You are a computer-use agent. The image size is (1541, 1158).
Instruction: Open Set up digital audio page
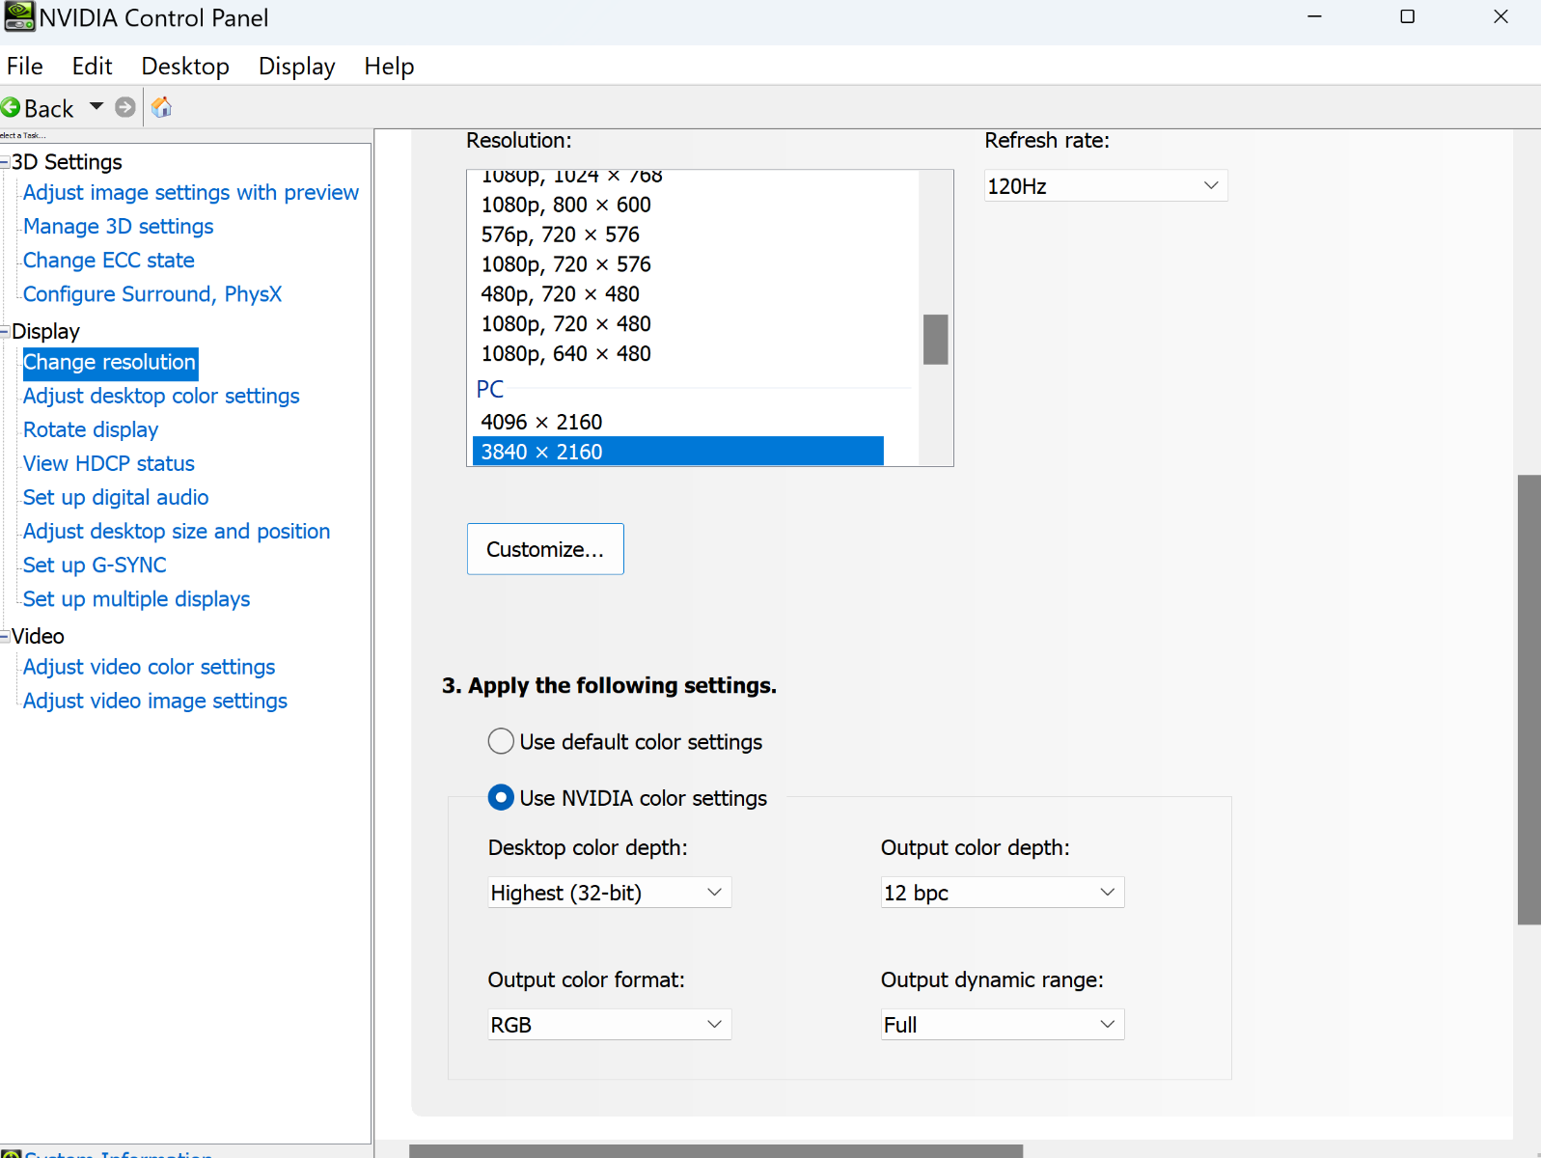tap(116, 498)
